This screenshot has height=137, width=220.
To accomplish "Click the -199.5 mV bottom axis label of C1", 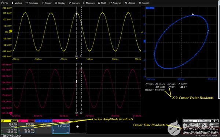I will click(x=7, y=57).
